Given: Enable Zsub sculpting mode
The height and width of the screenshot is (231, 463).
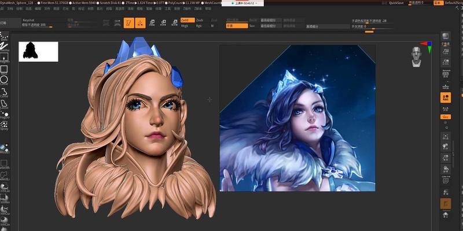Looking at the screenshot, I should point(200,20).
